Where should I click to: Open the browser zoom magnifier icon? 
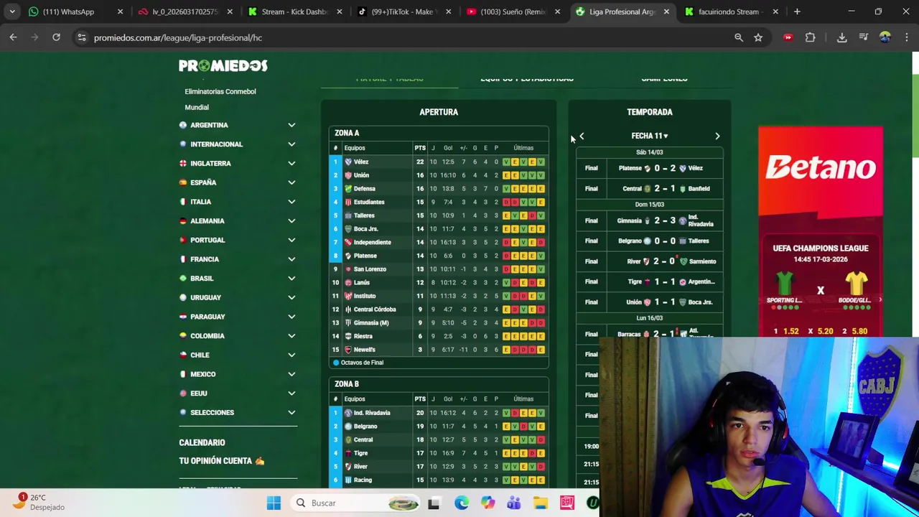click(x=739, y=37)
